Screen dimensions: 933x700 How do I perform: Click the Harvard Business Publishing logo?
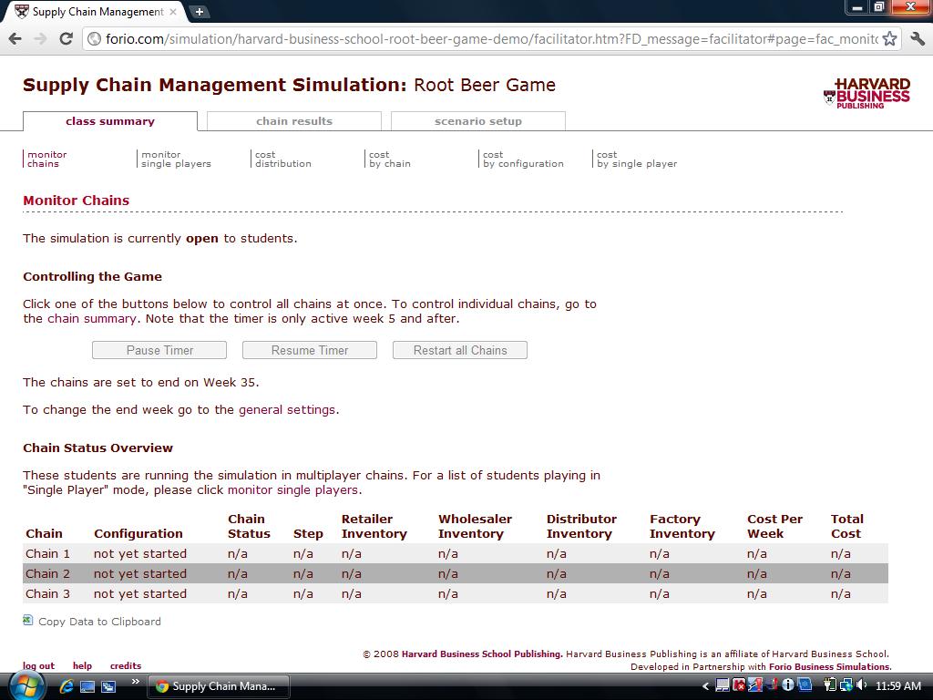pyautogui.click(x=867, y=94)
